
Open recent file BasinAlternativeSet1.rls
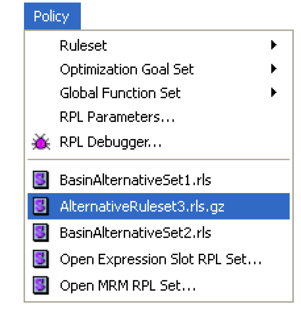(x=135, y=181)
